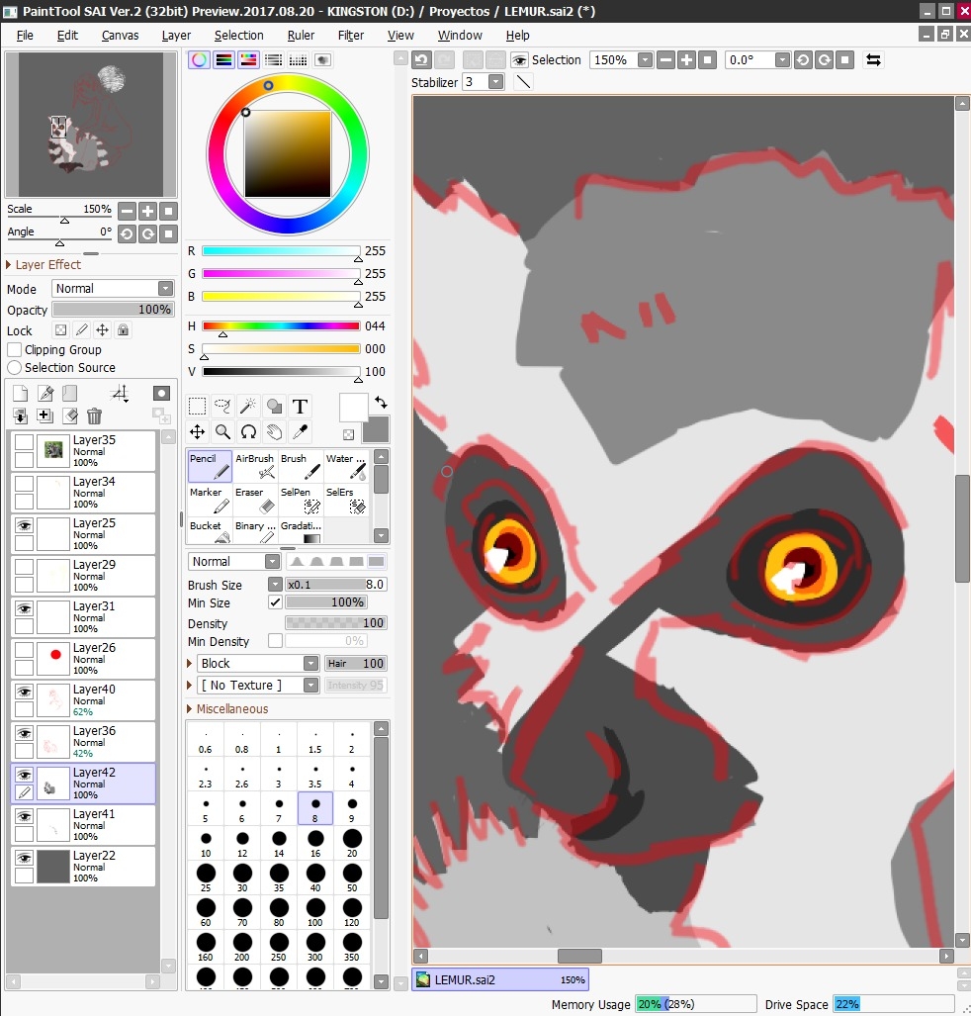Viewport: 971px width, 1016px height.
Task: Hide Layer25 using its eye icon
Action: point(24,527)
